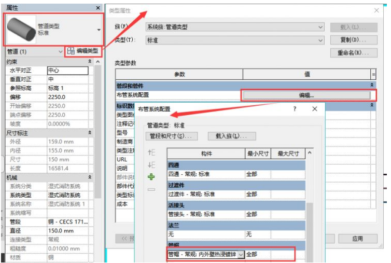The height and width of the screenshot is (263, 391).
Task: Click the Rename button
Action: point(354,53)
